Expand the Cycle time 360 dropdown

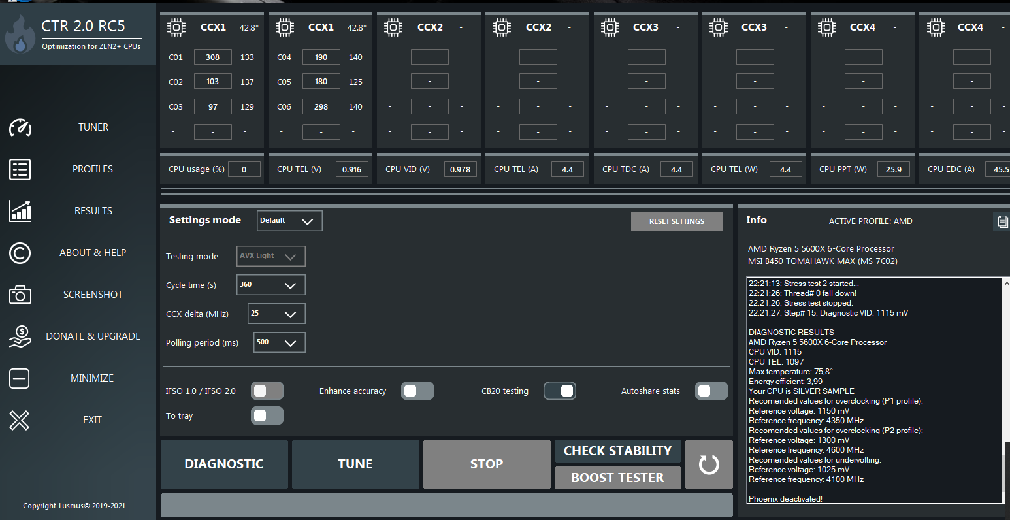[270, 285]
